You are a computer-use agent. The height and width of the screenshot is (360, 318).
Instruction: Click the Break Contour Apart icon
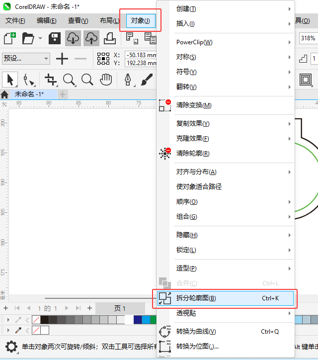(165, 298)
